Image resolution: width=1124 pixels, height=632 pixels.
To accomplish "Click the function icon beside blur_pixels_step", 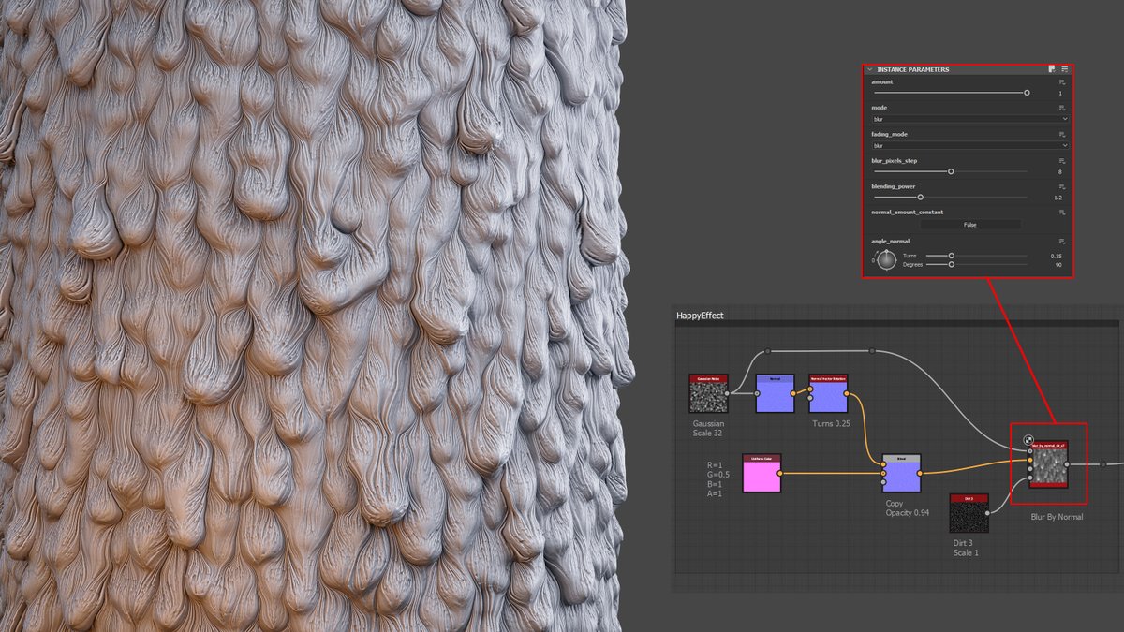I will coord(1061,161).
